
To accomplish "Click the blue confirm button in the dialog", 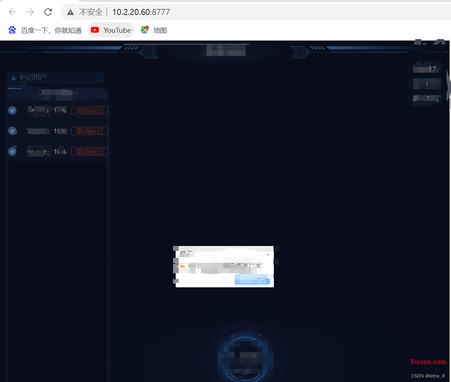I will pyautogui.click(x=252, y=280).
